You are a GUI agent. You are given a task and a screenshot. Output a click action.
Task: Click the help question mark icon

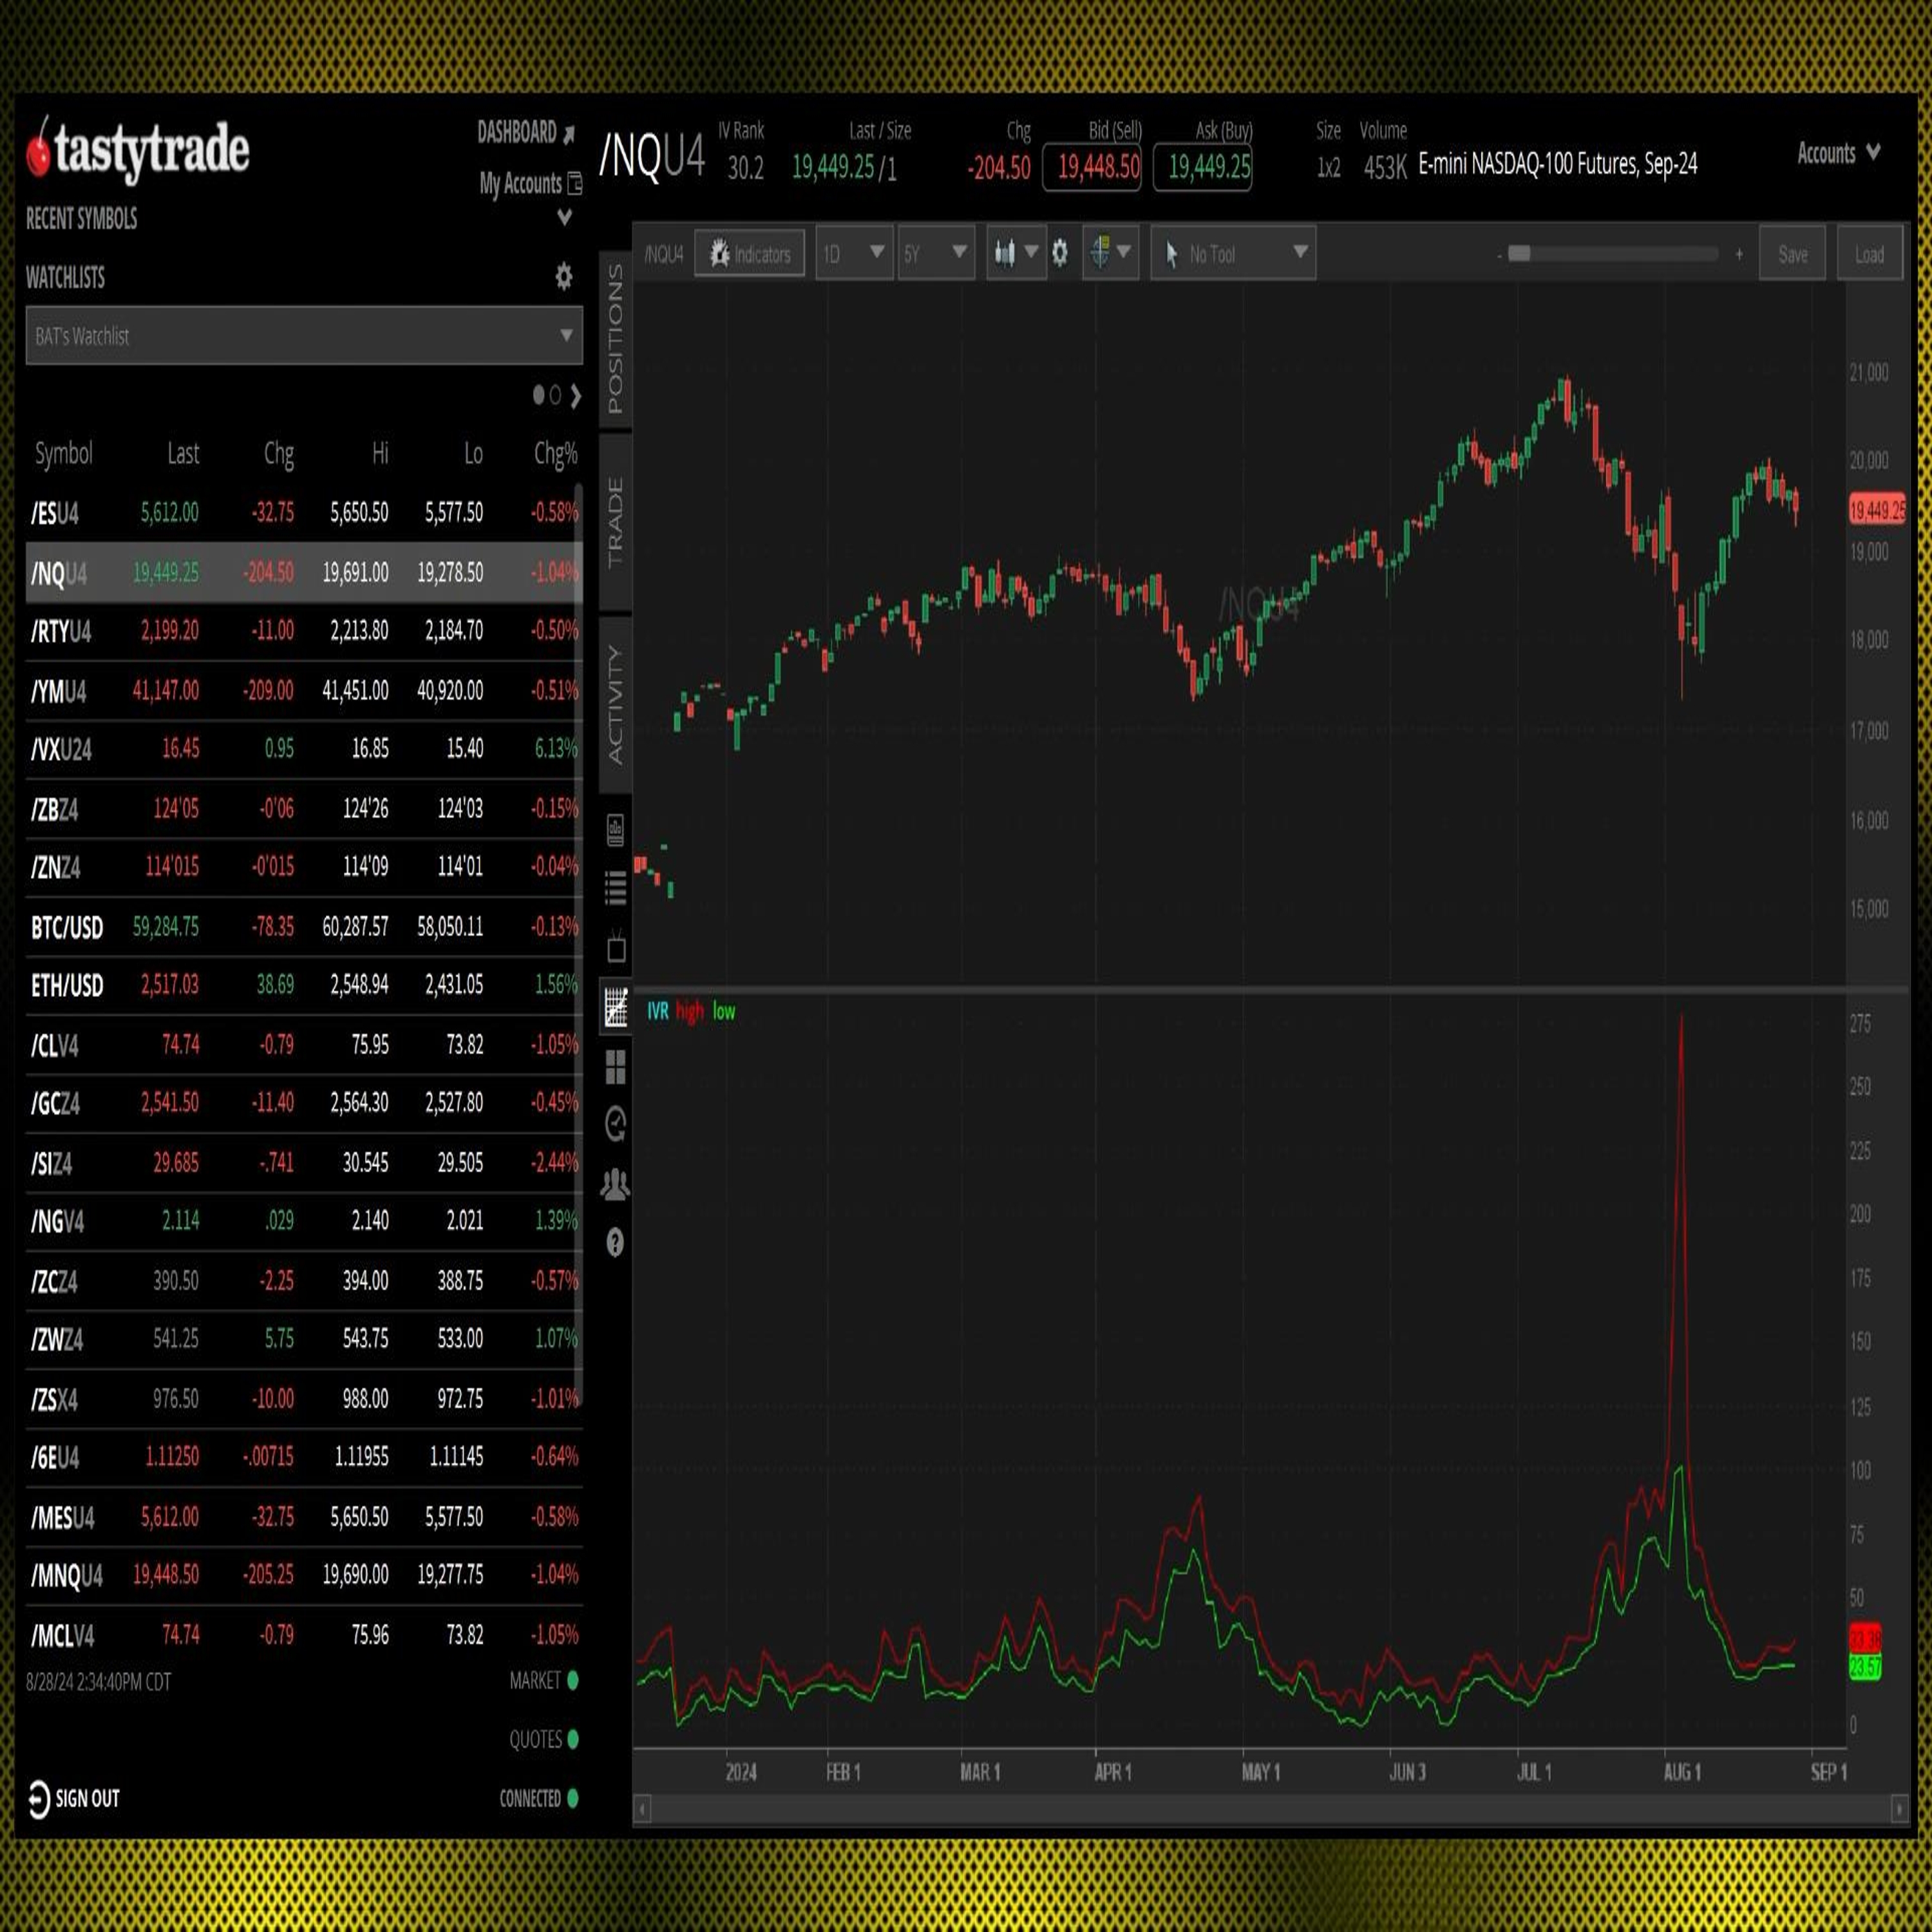[616, 1243]
